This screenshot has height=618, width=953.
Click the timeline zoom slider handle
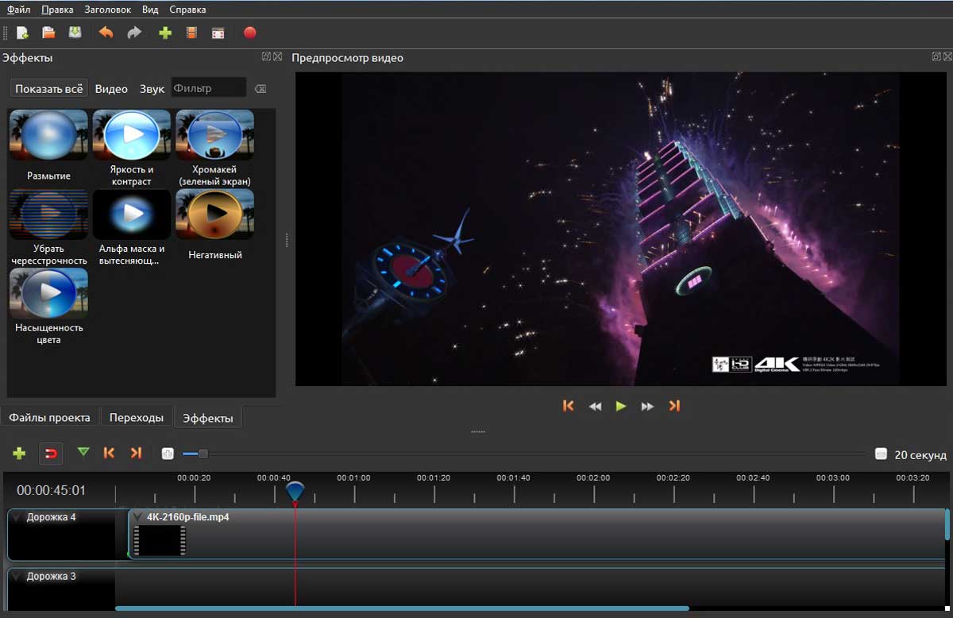pos(203,454)
